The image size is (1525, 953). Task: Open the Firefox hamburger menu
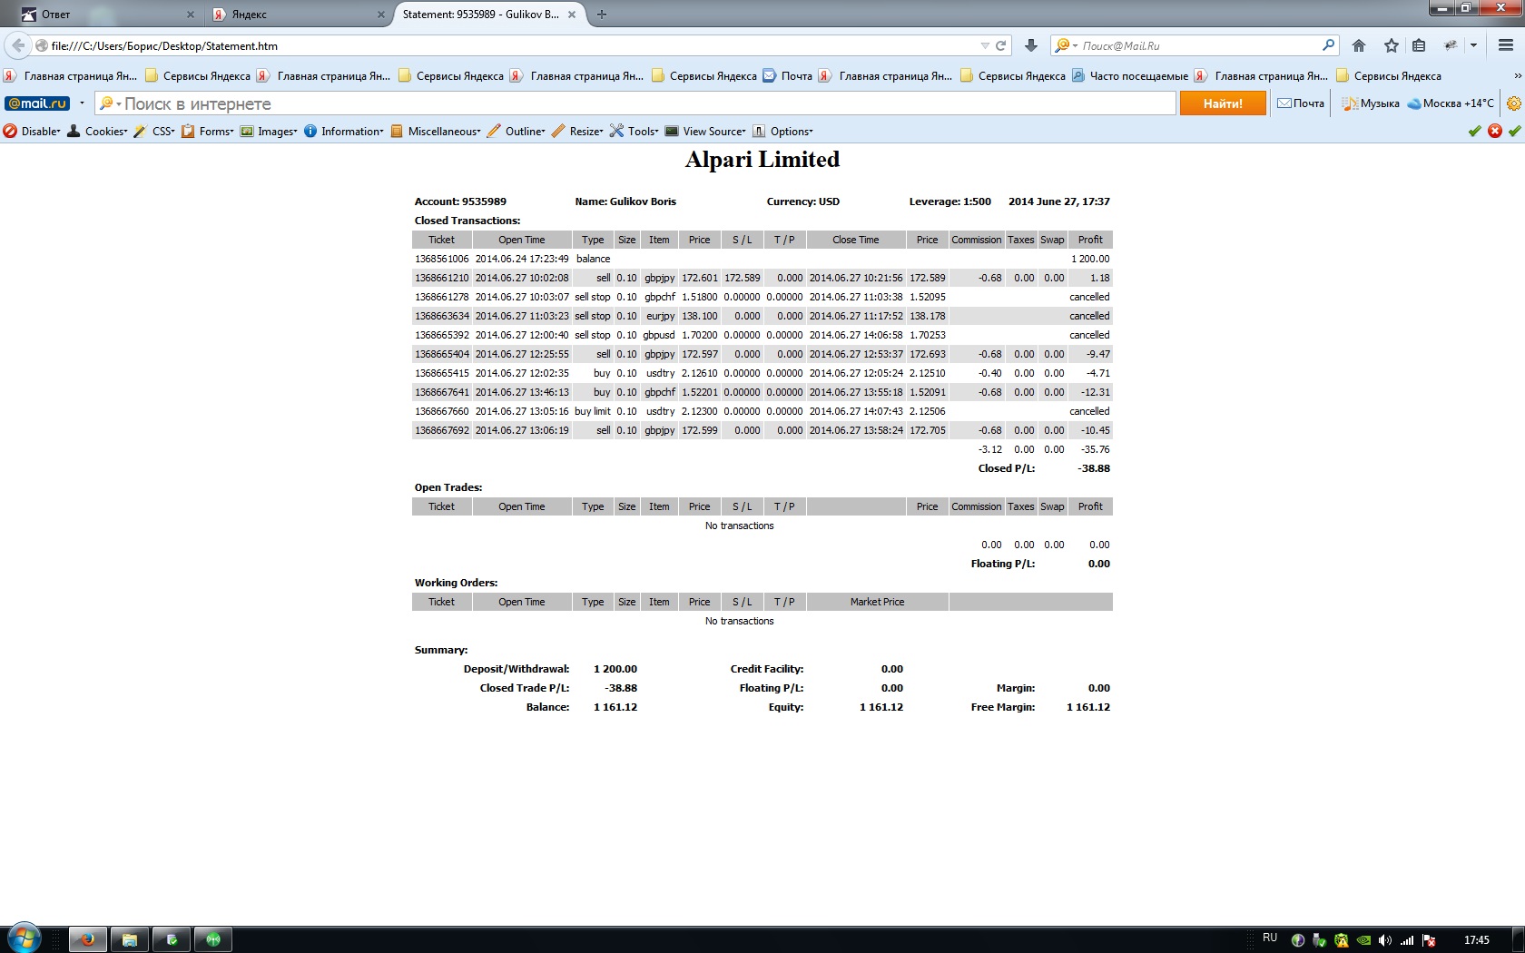tap(1506, 45)
